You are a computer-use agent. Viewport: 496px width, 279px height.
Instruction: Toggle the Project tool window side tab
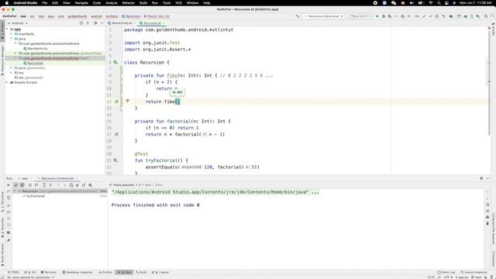[x=2, y=31]
